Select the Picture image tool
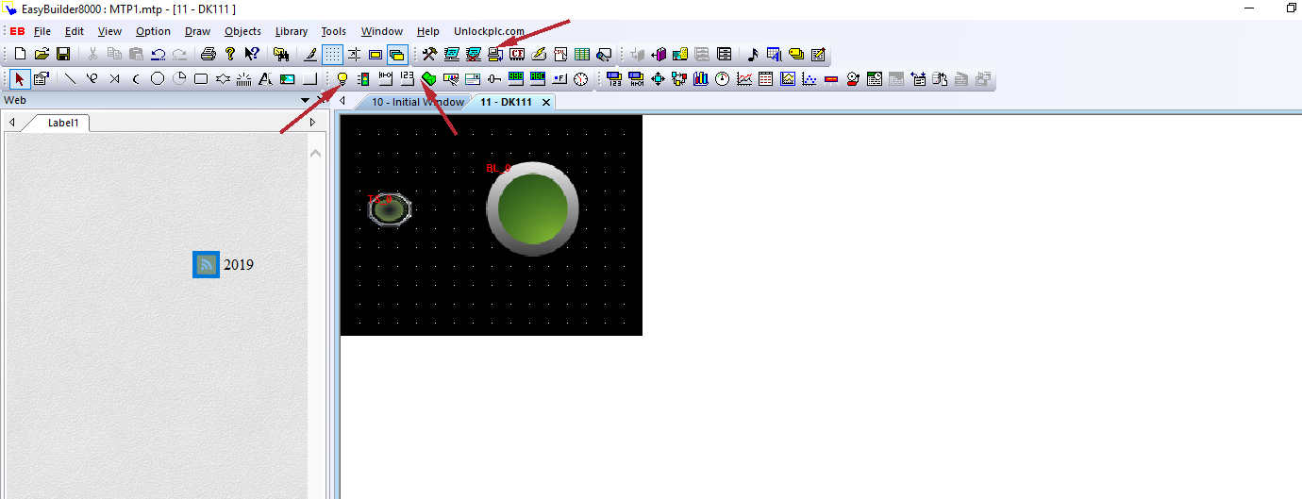Image resolution: width=1302 pixels, height=499 pixels. point(288,78)
